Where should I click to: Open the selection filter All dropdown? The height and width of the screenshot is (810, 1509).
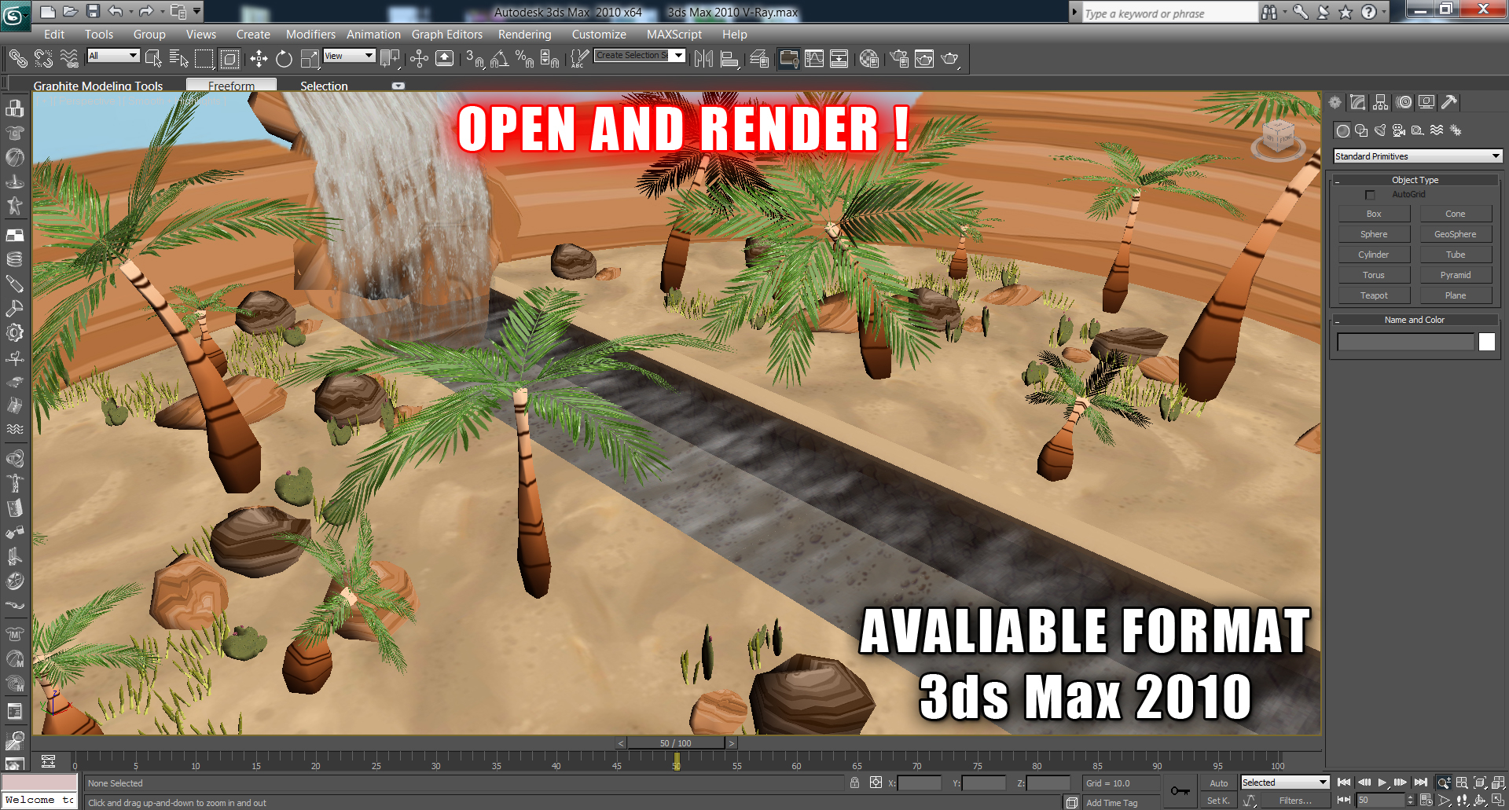[112, 56]
